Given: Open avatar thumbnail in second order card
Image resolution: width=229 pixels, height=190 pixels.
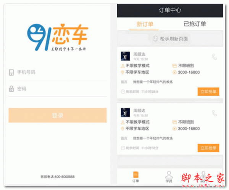Looking at the screenshot, I should click(125, 113).
